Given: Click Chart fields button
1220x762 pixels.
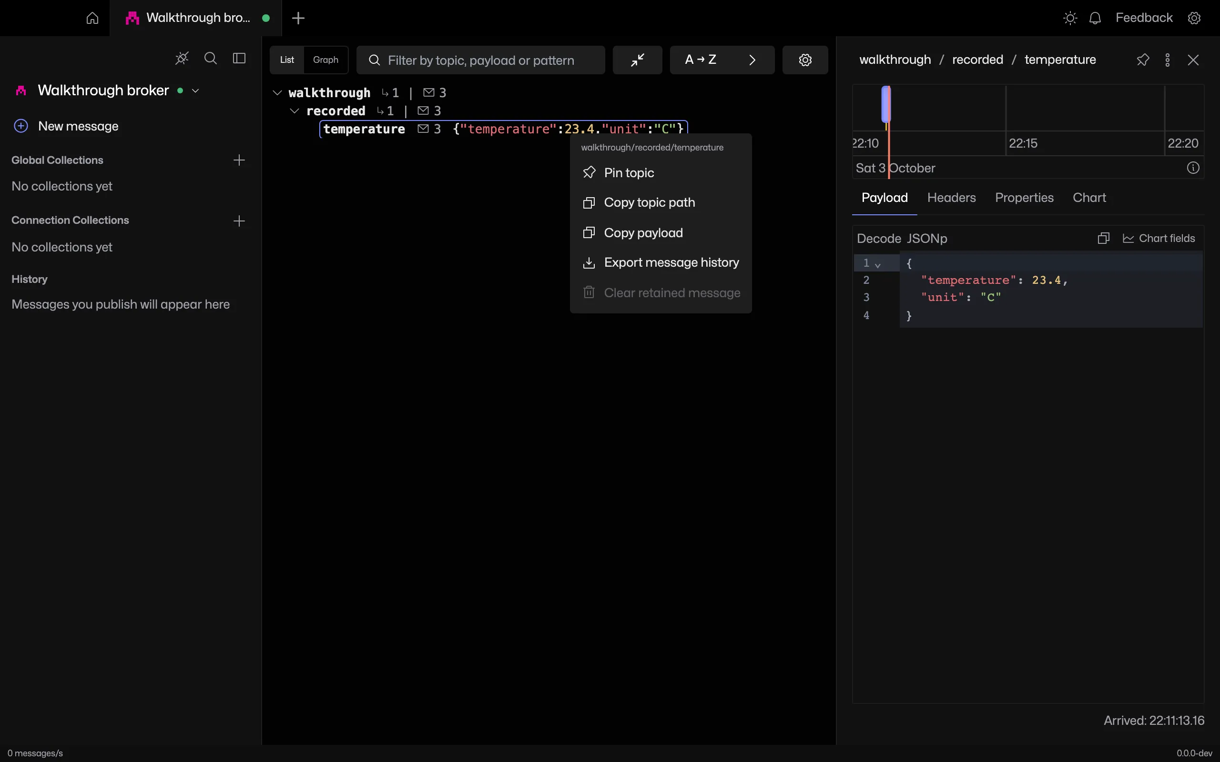Looking at the screenshot, I should [x=1159, y=239].
